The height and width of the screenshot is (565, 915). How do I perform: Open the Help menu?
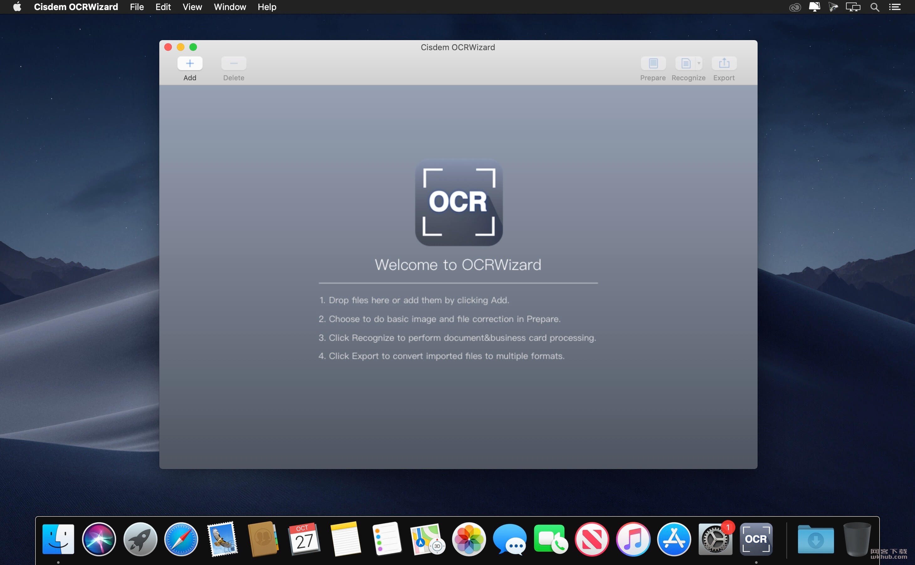click(x=267, y=7)
